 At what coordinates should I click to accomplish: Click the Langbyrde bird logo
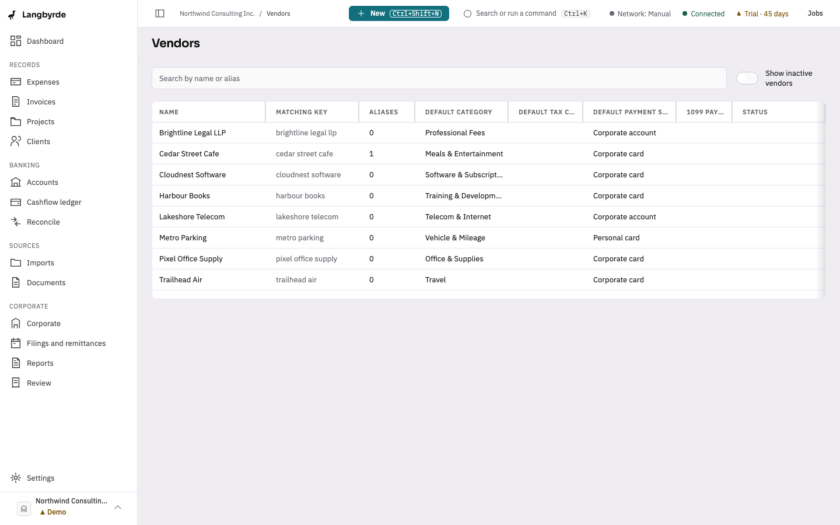[12, 15]
